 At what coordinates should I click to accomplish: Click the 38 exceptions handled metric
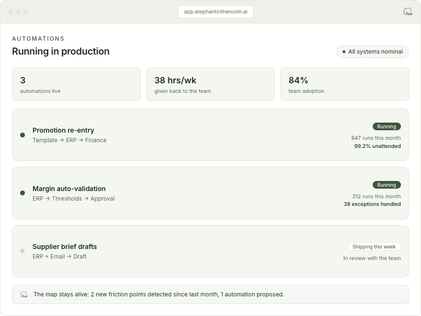(x=372, y=204)
